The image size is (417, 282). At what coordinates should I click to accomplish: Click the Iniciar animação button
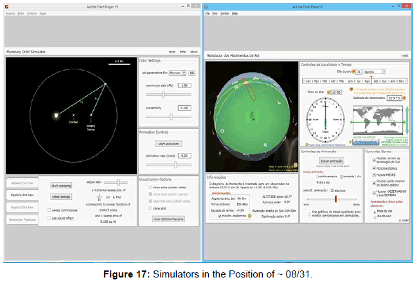tap(332, 160)
